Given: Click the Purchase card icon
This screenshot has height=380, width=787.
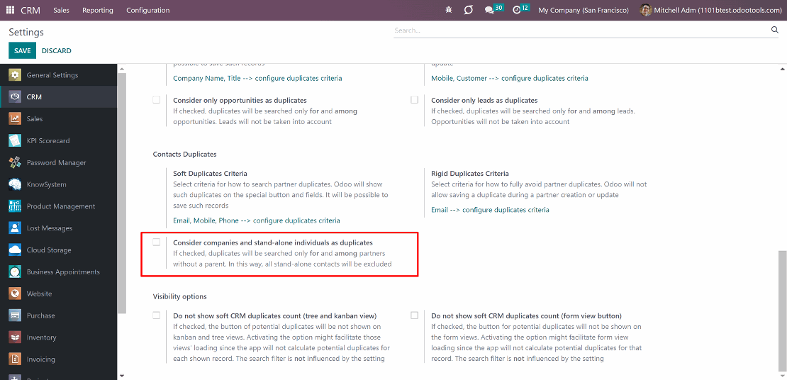Looking at the screenshot, I should (15, 315).
